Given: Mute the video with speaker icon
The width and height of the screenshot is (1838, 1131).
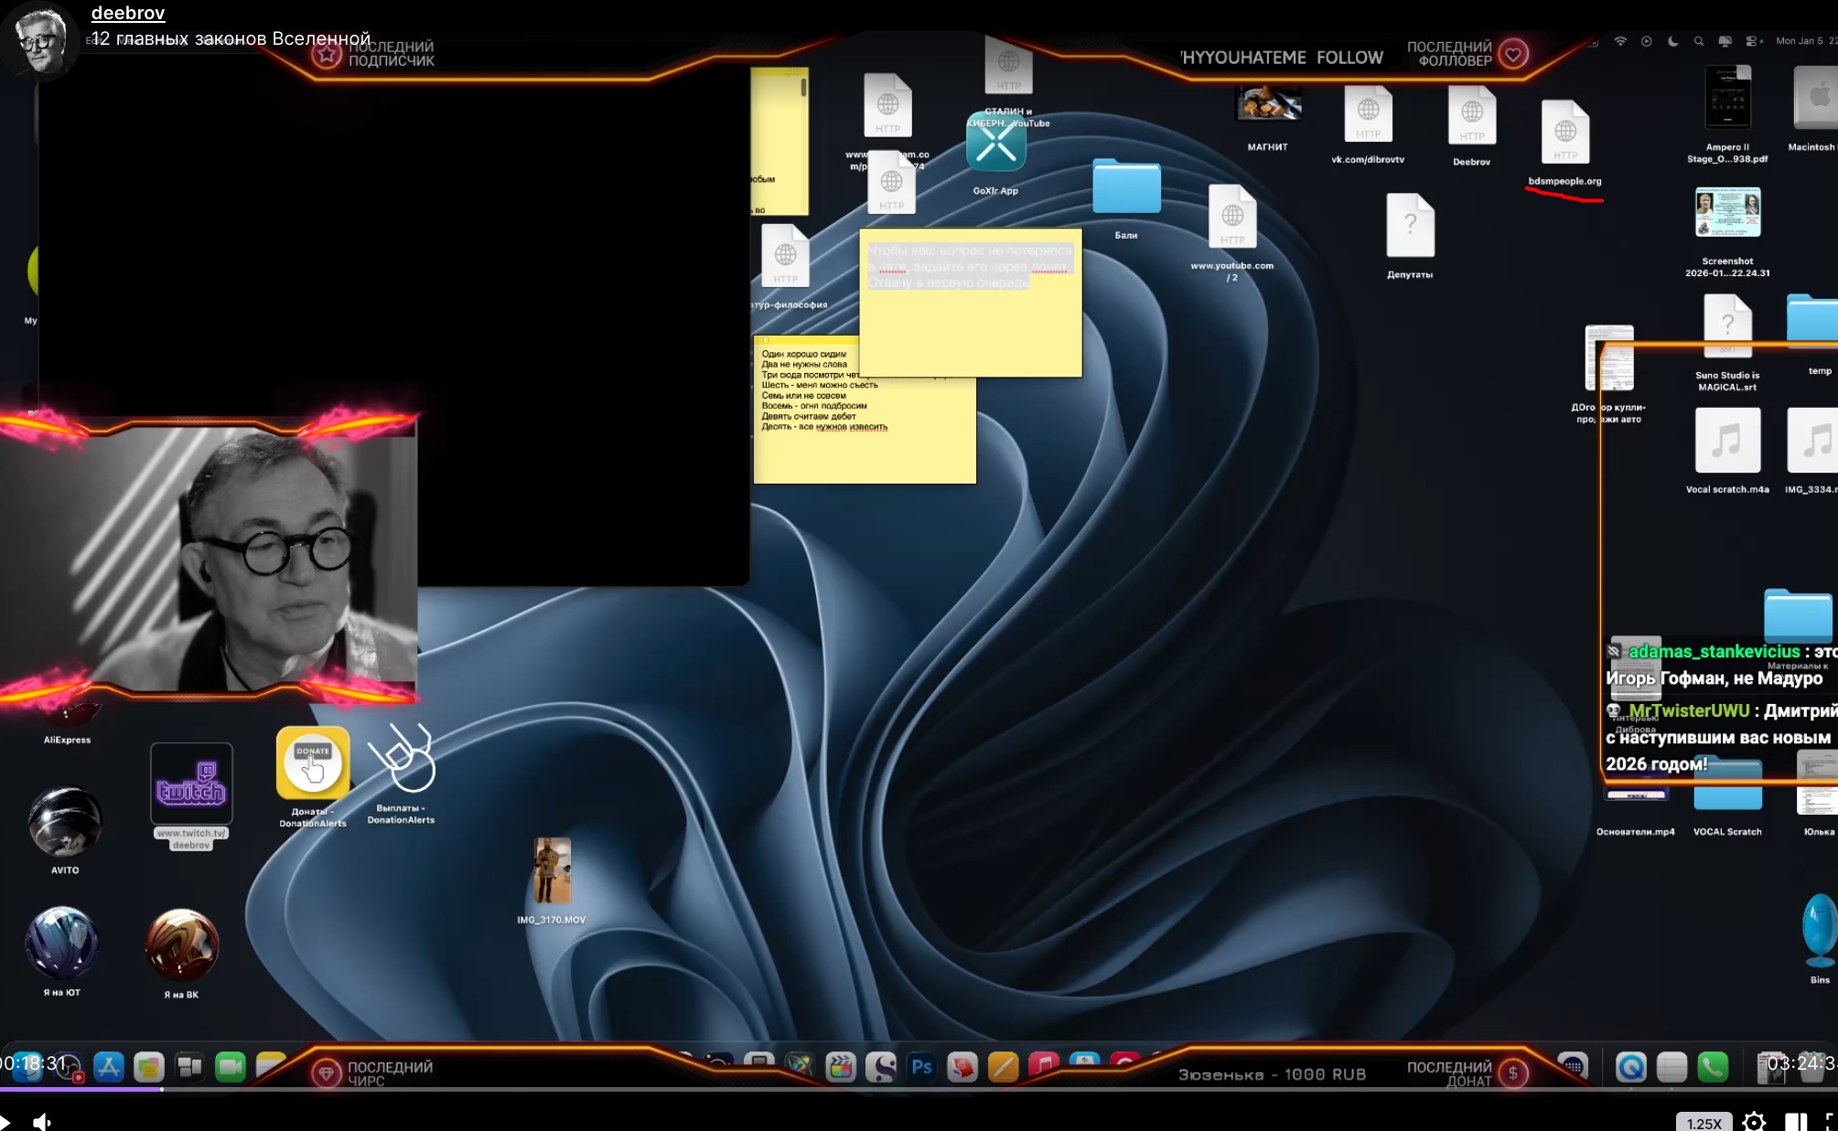Looking at the screenshot, I should pos(41,1122).
